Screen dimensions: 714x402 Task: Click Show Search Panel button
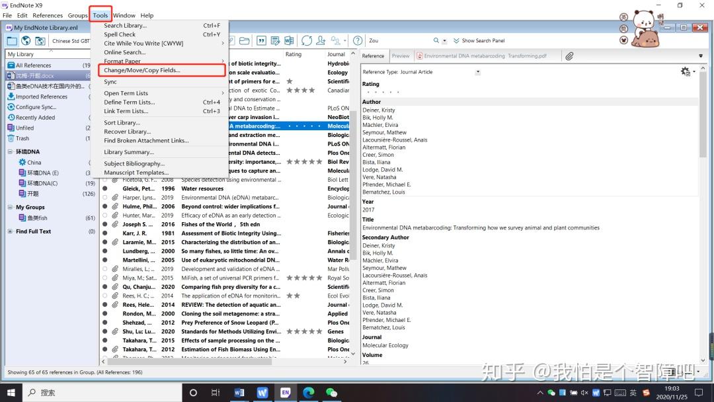(x=479, y=40)
